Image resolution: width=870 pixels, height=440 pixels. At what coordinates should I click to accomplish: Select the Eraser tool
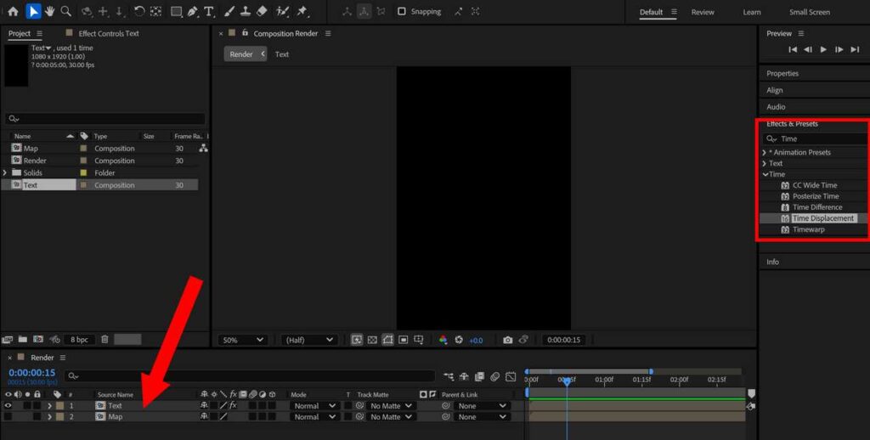click(262, 11)
